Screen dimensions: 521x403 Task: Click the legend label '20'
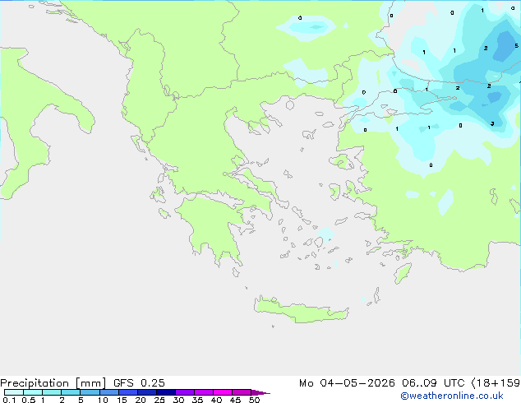[x=141, y=400]
